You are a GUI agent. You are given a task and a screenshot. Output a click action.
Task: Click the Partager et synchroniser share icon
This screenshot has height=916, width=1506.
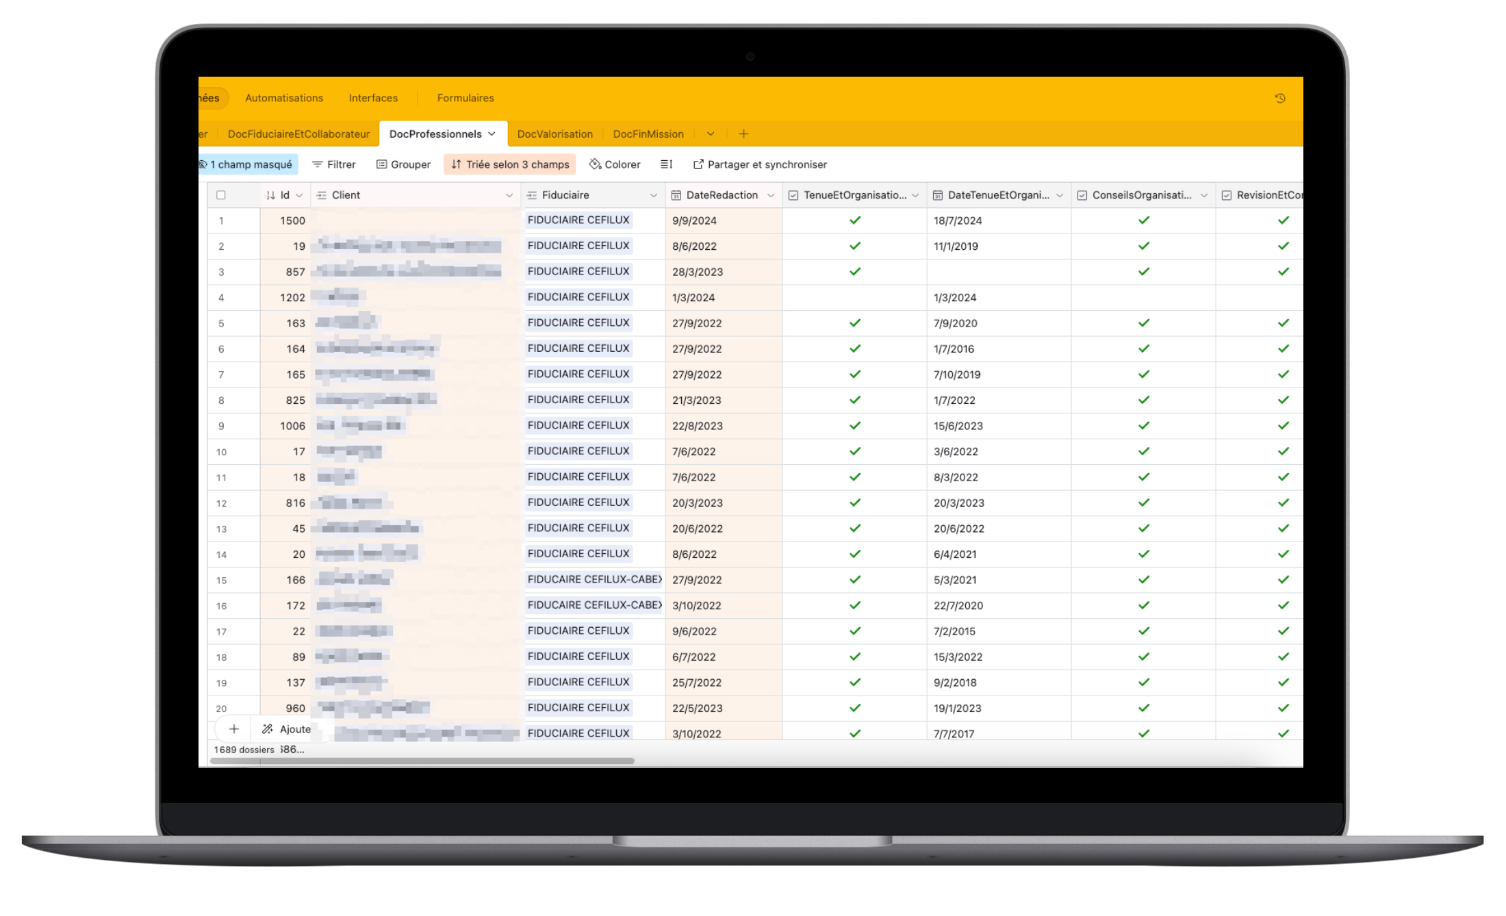(698, 164)
